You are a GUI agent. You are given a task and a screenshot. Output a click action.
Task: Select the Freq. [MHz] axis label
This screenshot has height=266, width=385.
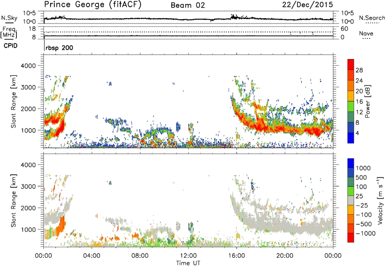click(x=9, y=32)
